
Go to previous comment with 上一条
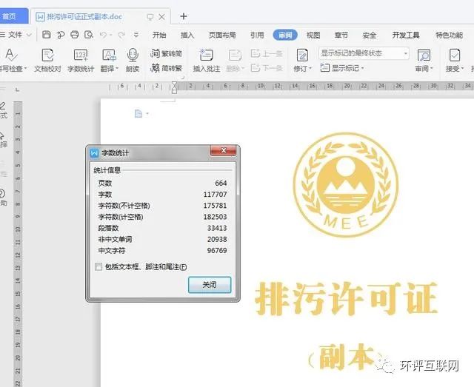pos(267,53)
